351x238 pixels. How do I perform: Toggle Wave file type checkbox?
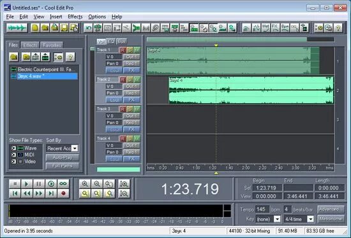click(x=13, y=148)
